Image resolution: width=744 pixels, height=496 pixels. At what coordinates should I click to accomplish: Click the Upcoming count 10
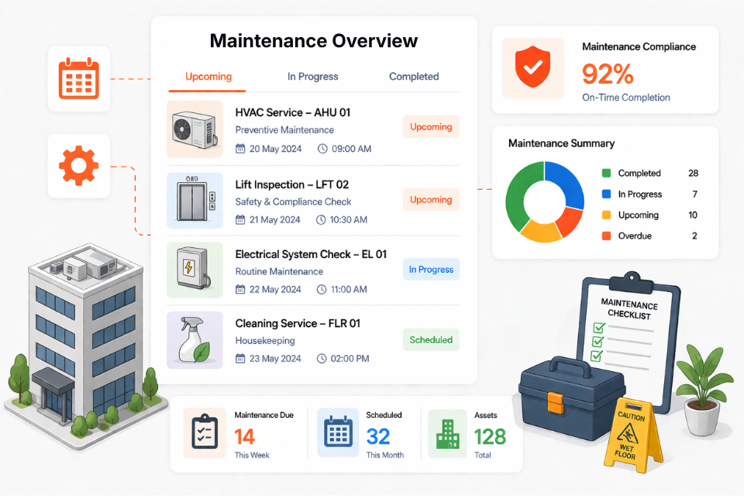tap(693, 215)
